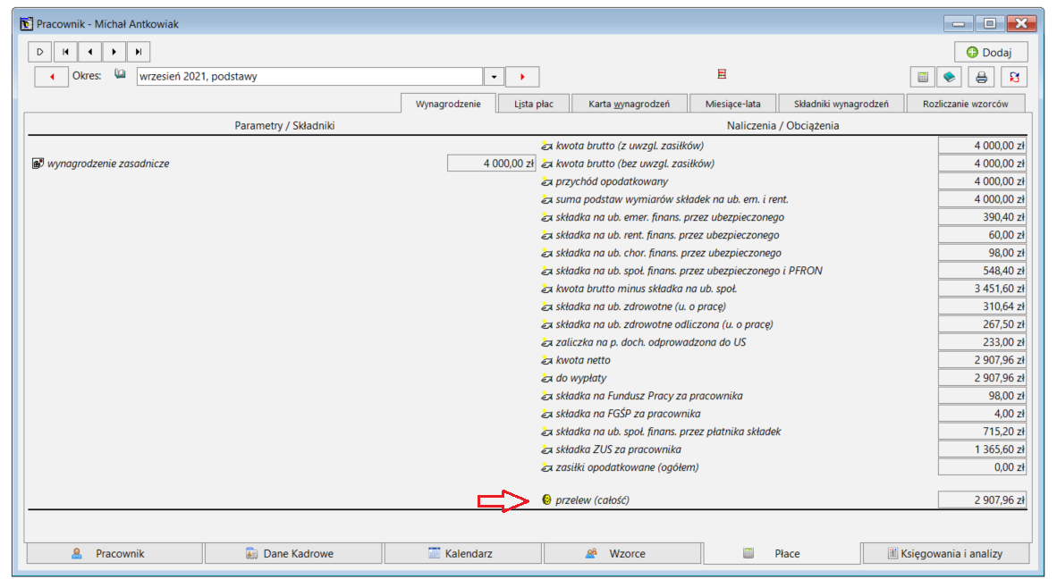The width and height of the screenshot is (1057, 579).
Task: Click the Dodaj button
Action: click(991, 52)
